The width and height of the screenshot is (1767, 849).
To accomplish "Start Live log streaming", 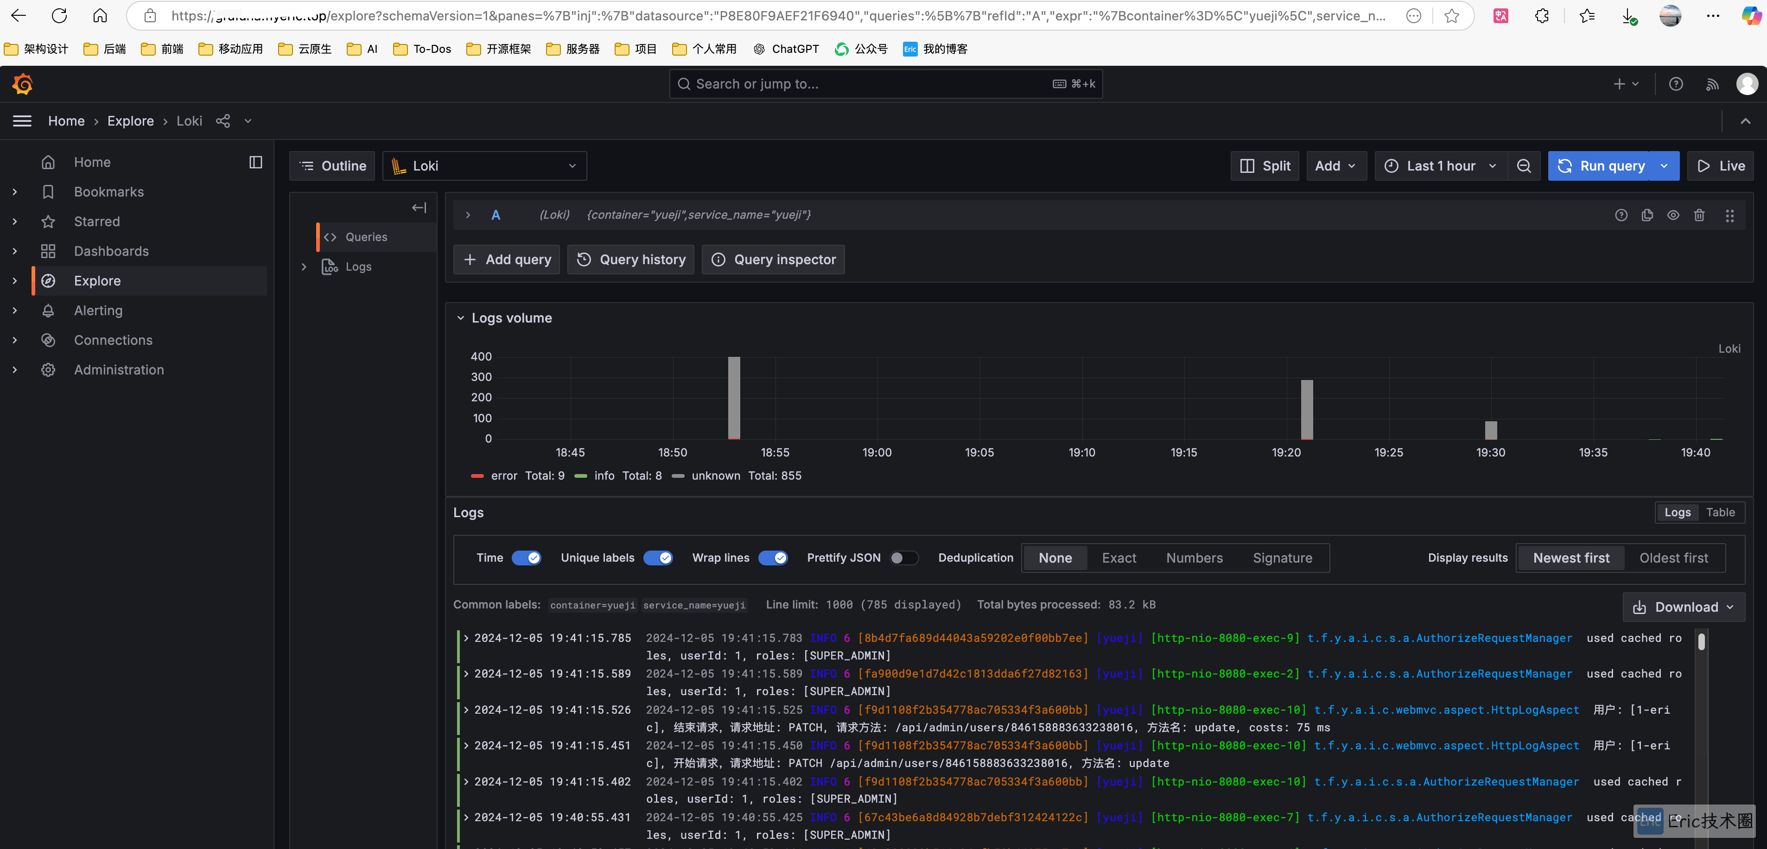I will tap(1720, 166).
